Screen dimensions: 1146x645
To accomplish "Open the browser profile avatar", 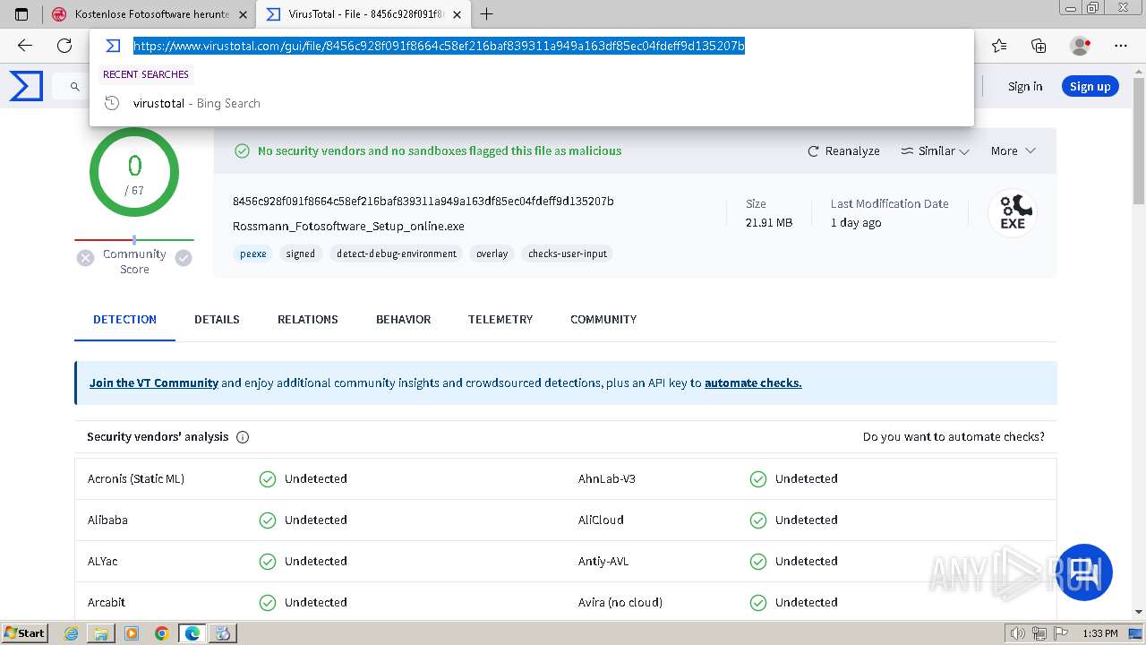I will (x=1081, y=46).
